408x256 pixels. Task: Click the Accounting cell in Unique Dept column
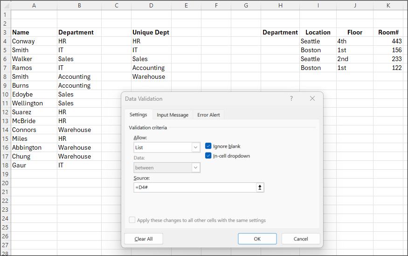tap(151, 68)
